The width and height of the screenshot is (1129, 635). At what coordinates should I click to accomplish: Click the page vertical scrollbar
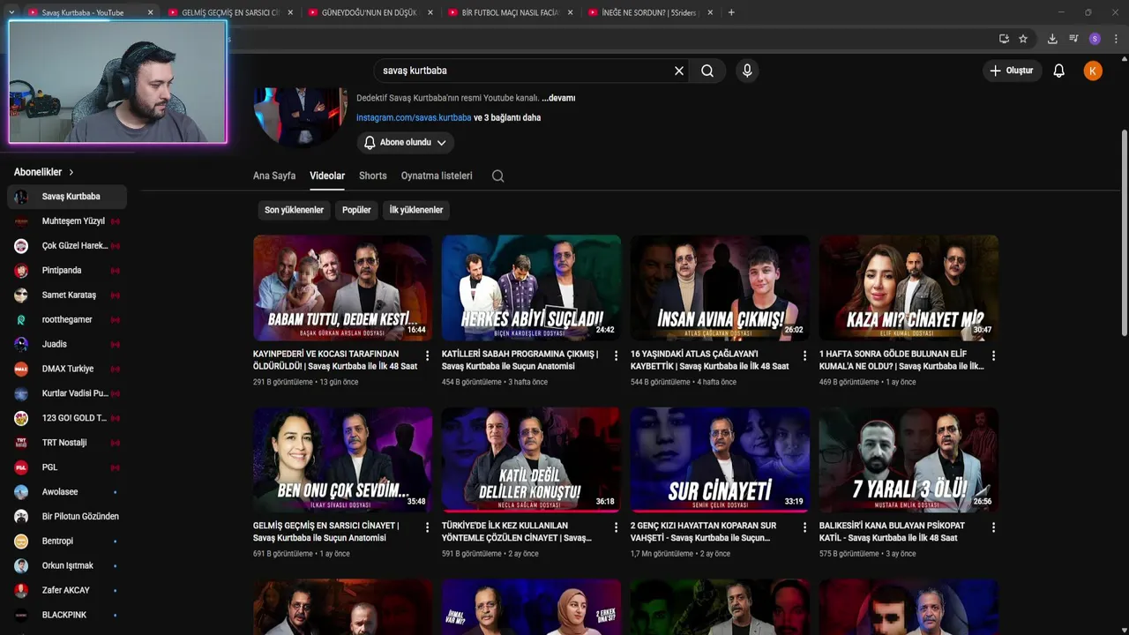click(x=1124, y=232)
